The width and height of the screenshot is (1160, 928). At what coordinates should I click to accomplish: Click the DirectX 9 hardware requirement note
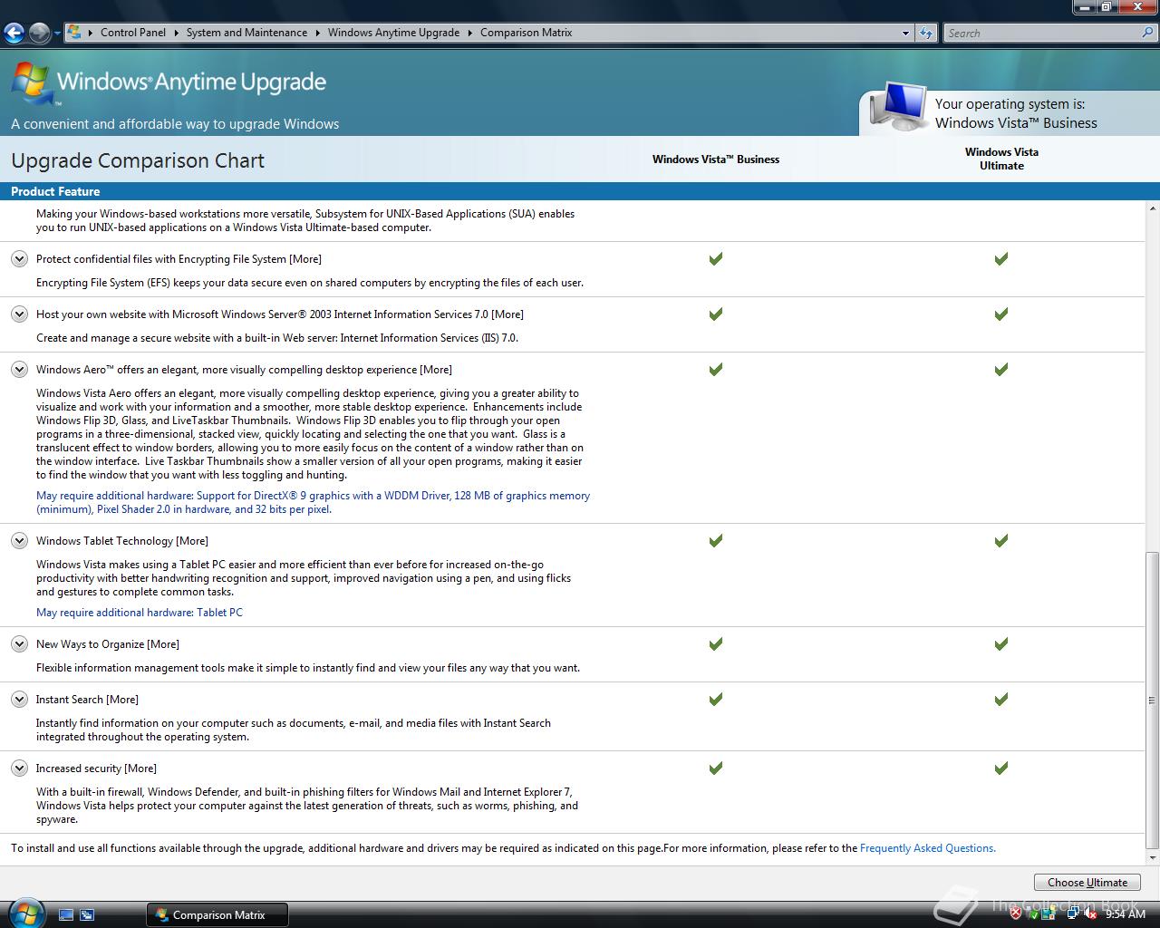(313, 502)
